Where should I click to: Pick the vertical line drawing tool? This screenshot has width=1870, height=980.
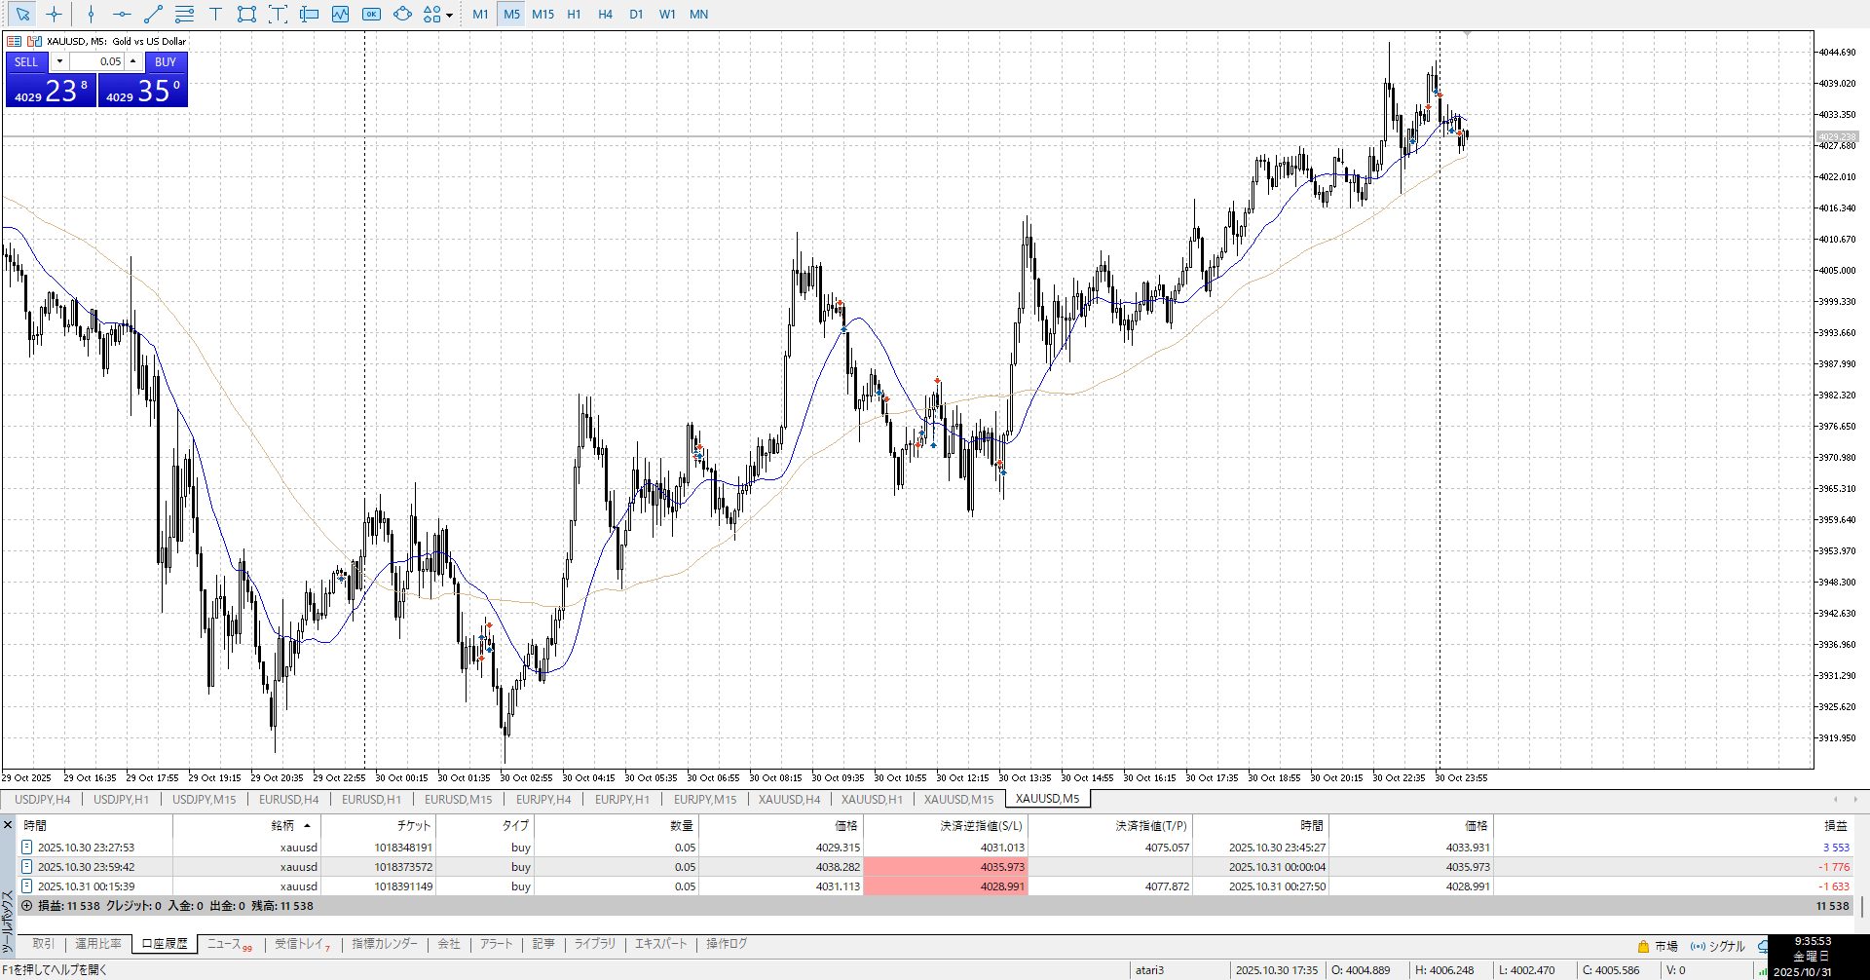91,14
